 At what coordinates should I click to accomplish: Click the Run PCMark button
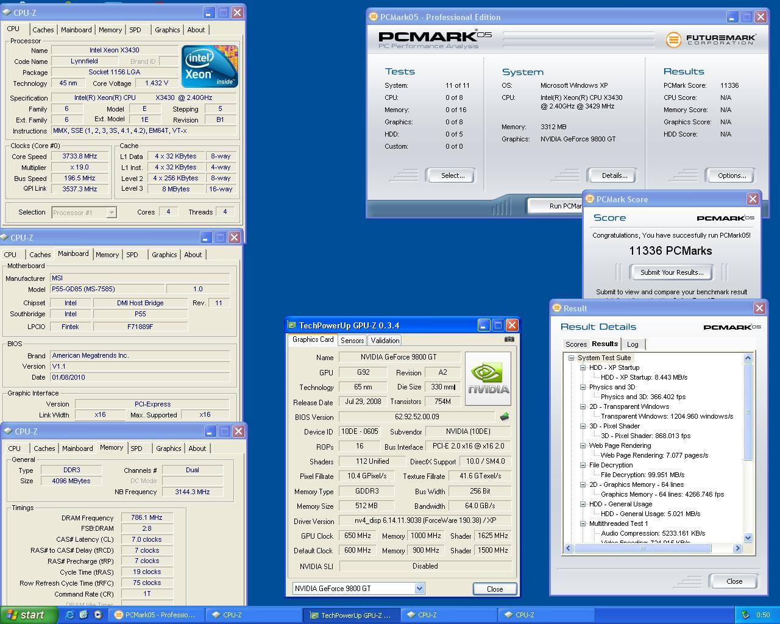[556, 206]
